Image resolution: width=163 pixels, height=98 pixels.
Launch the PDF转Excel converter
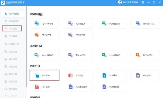(112, 24)
